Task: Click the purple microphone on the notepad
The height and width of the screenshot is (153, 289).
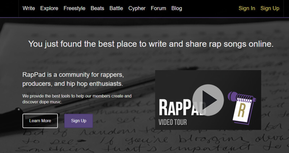Action: 232,97
